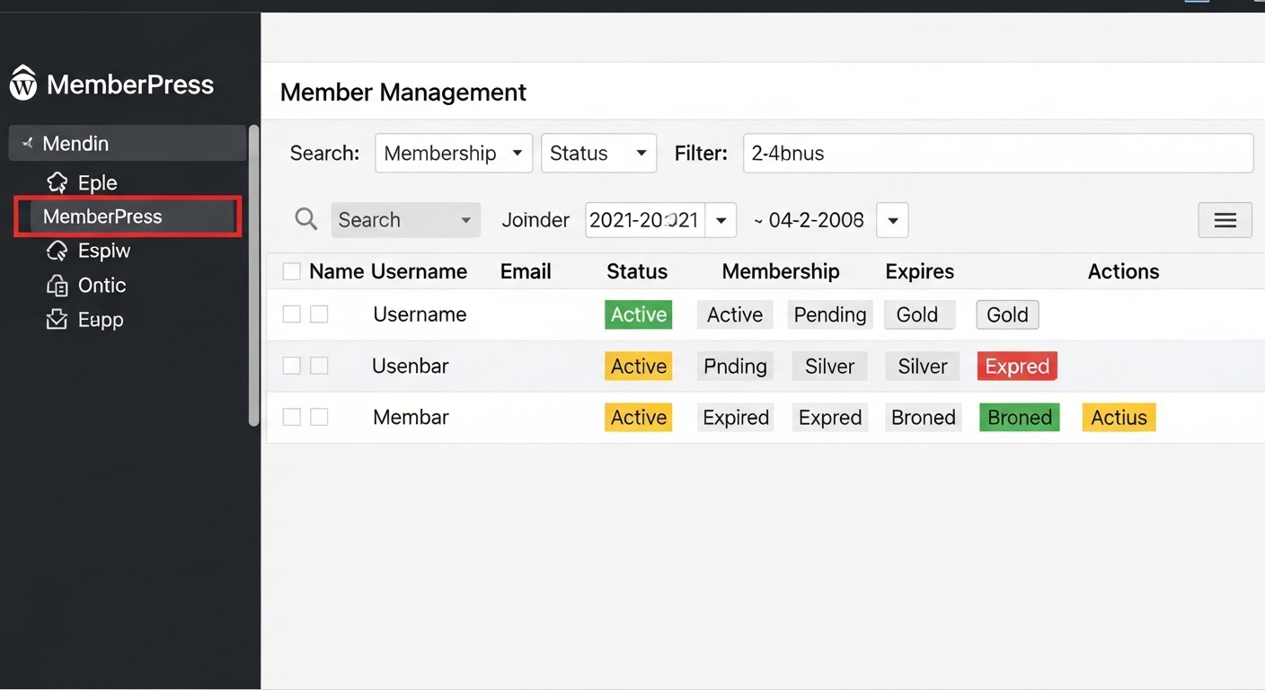
Task: Check first checkbox in Membar row
Action: pyautogui.click(x=291, y=417)
